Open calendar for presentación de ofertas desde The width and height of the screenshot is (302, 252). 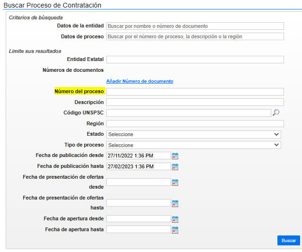(175, 182)
